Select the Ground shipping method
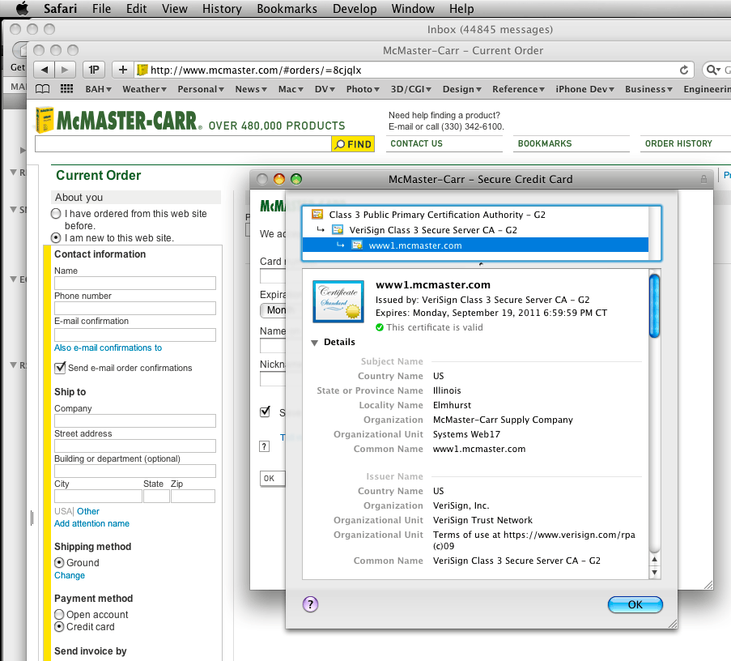The image size is (731, 661). tap(59, 562)
